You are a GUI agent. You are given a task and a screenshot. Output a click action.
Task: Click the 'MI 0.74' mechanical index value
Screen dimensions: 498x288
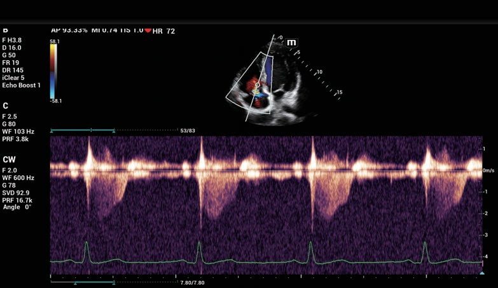pyautogui.click(x=104, y=30)
